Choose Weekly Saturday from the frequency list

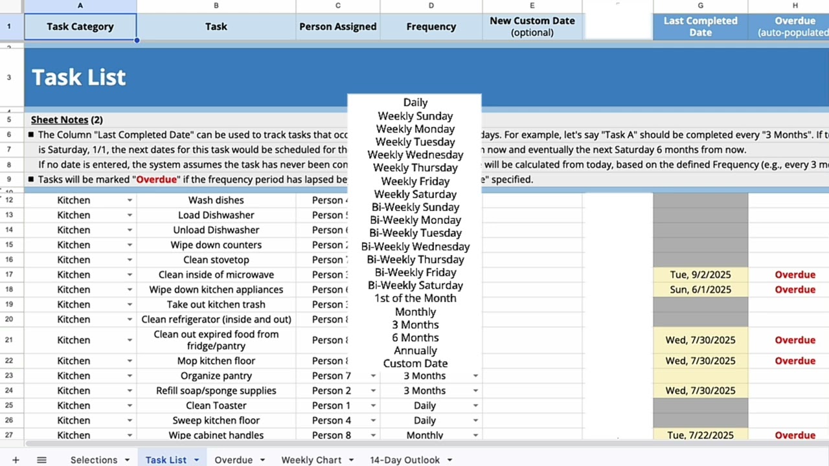click(x=415, y=194)
